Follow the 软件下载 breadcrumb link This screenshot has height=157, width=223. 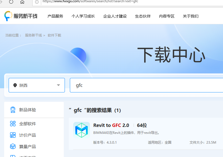pyautogui.click(x=54, y=35)
